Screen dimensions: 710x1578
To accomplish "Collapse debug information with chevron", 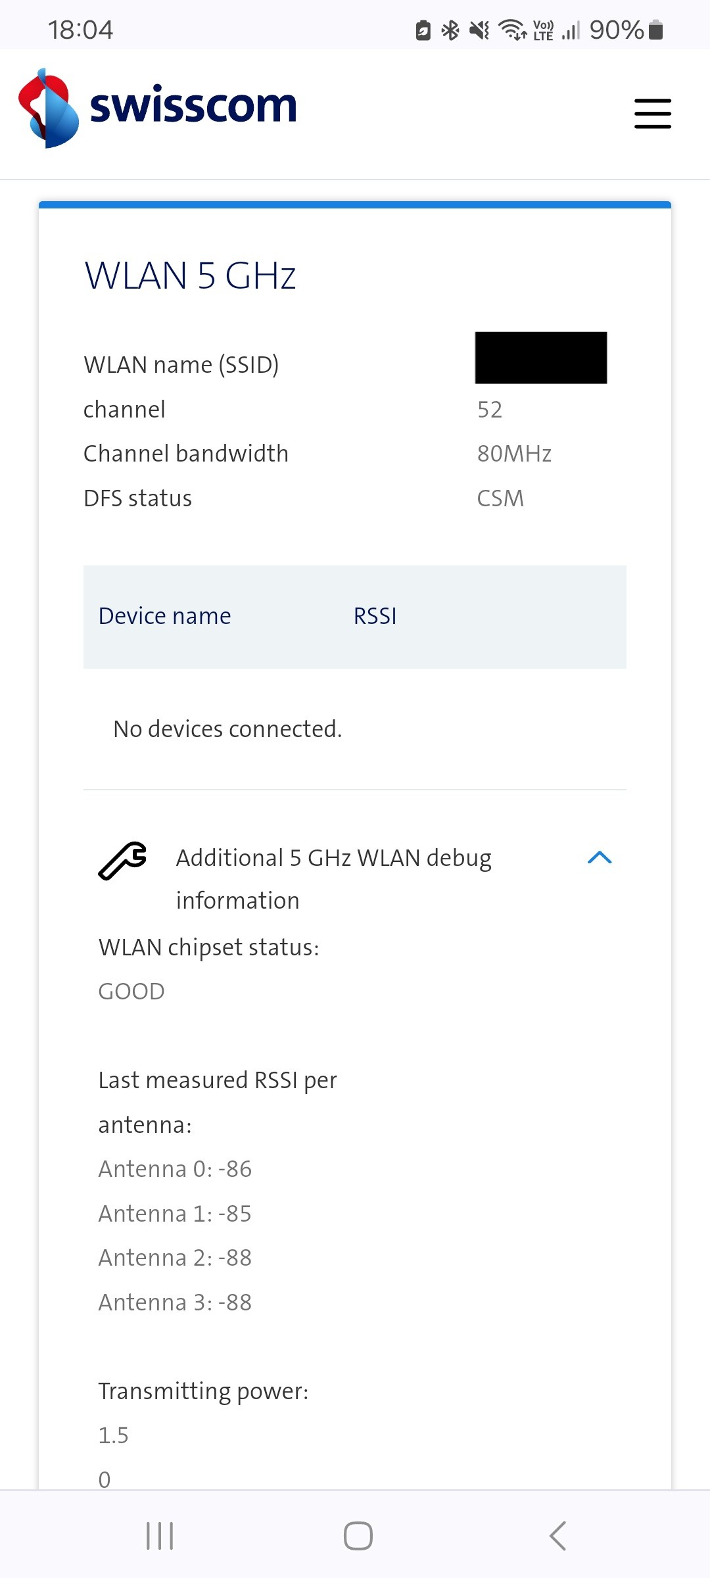I will pyautogui.click(x=599, y=857).
